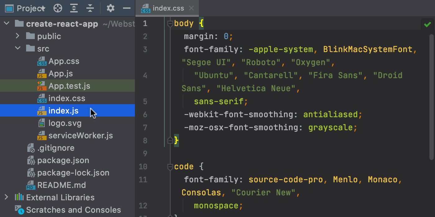Click the Expand All toolbar icon
This screenshot has height=217, width=435.
pyautogui.click(x=74, y=8)
